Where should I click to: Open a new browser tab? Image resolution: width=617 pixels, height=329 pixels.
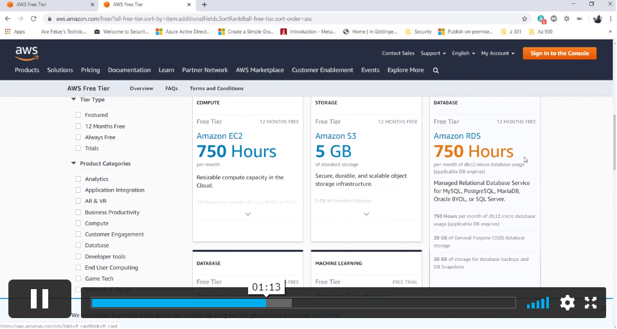204,4
